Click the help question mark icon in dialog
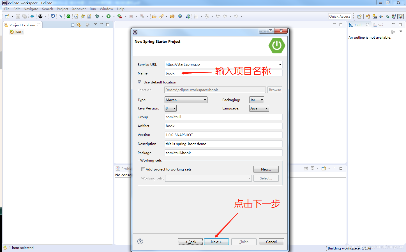The width and height of the screenshot is (406, 252). pyautogui.click(x=140, y=241)
